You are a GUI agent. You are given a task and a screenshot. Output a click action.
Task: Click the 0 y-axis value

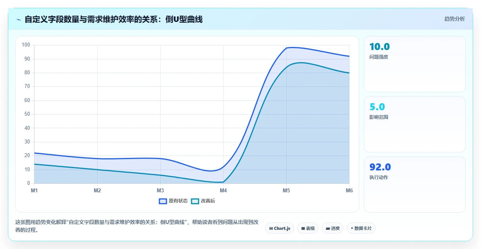(x=29, y=183)
